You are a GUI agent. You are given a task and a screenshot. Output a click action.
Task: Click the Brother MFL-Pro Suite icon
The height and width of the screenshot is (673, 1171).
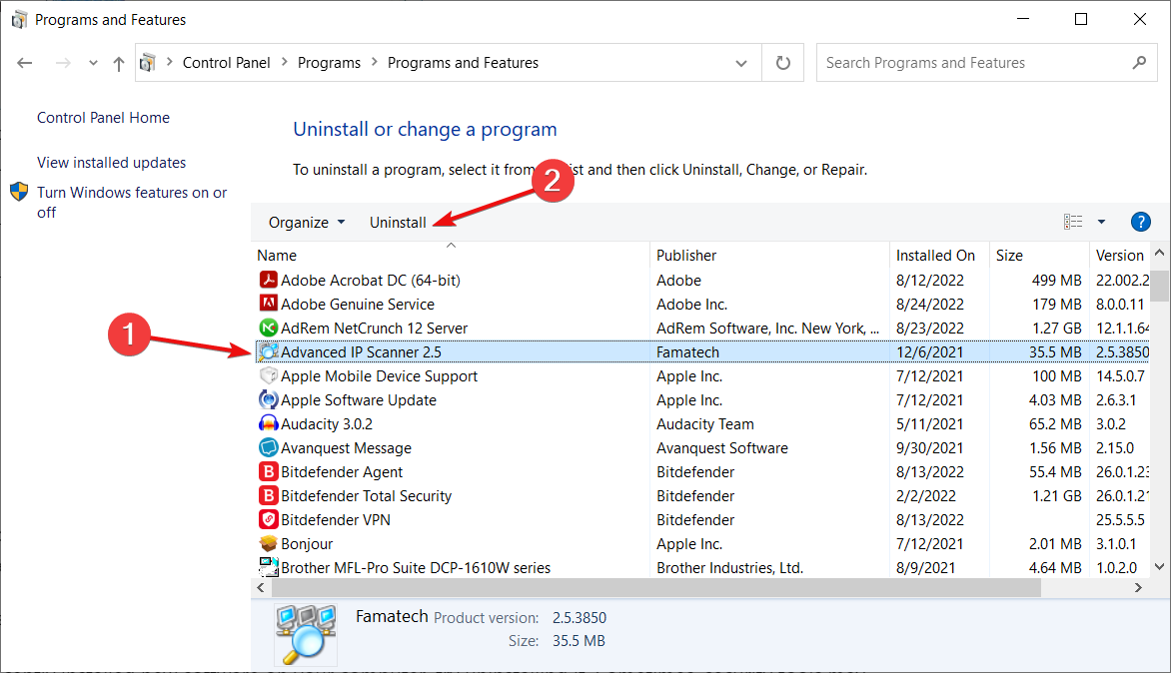(x=268, y=567)
